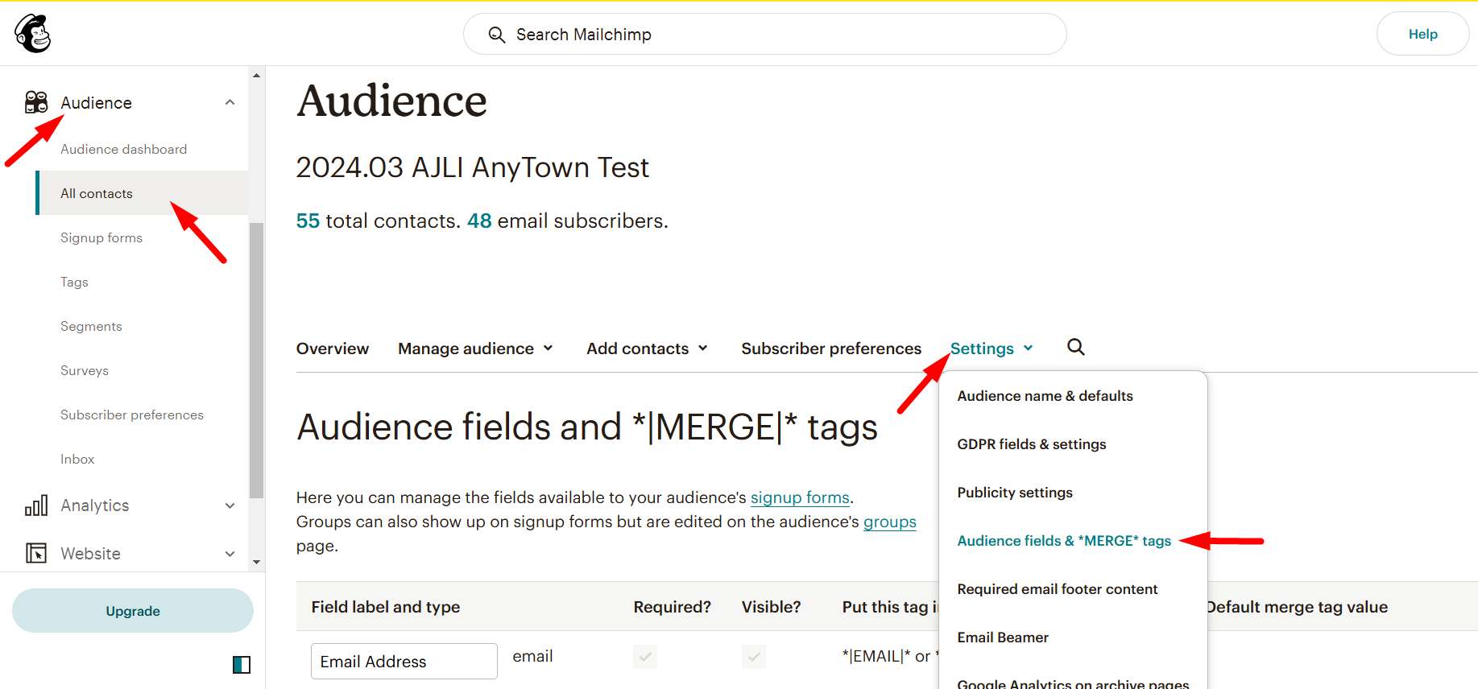
Task: Click the 'Visible?' column header
Action: point(772,607)
